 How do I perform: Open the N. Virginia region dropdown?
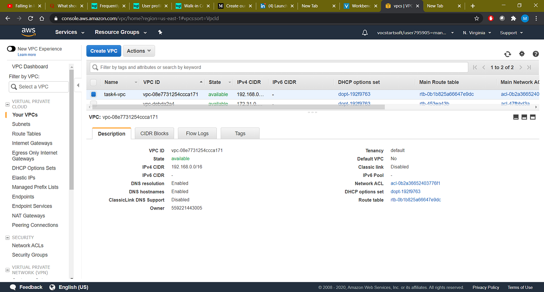point(477,32)
